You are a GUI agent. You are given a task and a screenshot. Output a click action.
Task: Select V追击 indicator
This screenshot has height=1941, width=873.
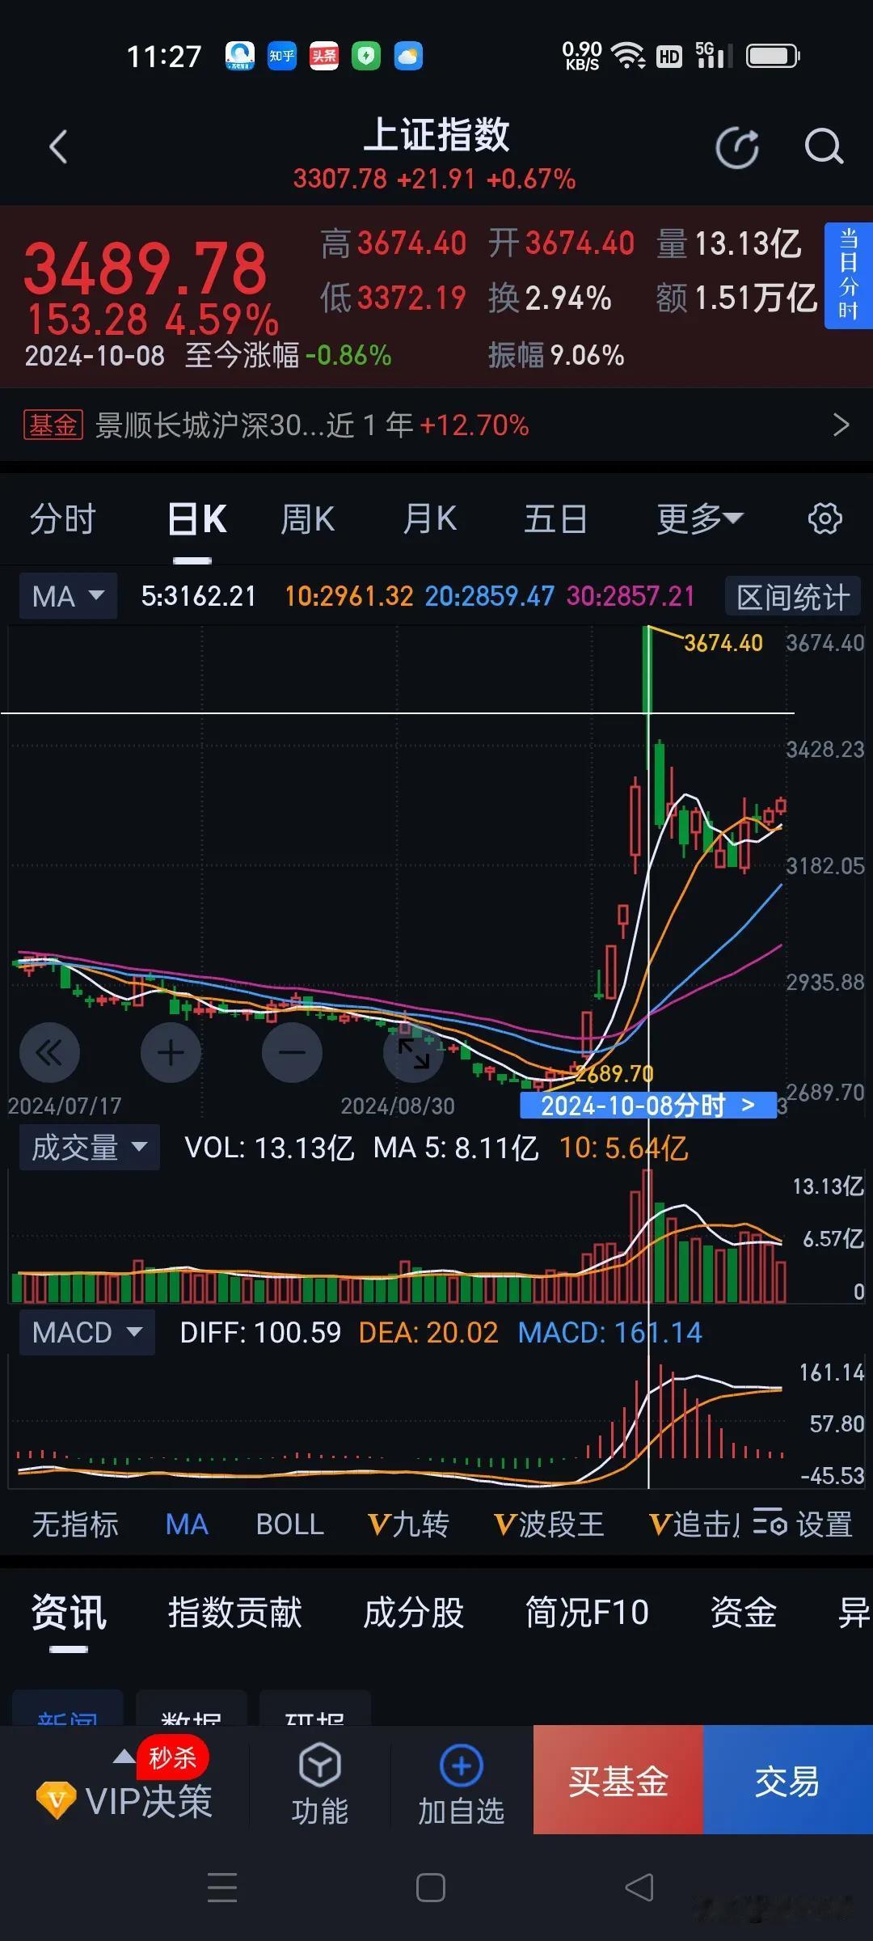pos(694,1524)
